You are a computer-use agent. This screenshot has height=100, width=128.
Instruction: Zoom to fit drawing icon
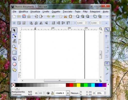(83, 16)
